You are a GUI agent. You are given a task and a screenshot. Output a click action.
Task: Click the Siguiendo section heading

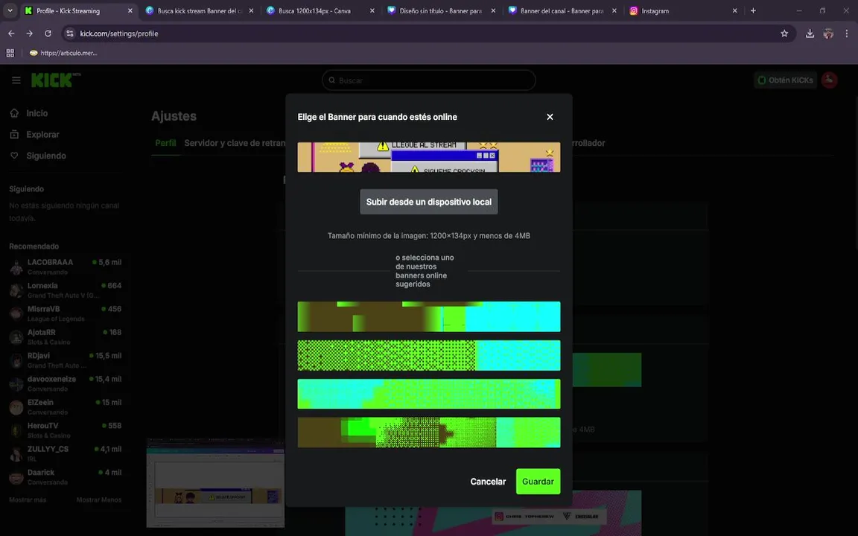[26, 188]
